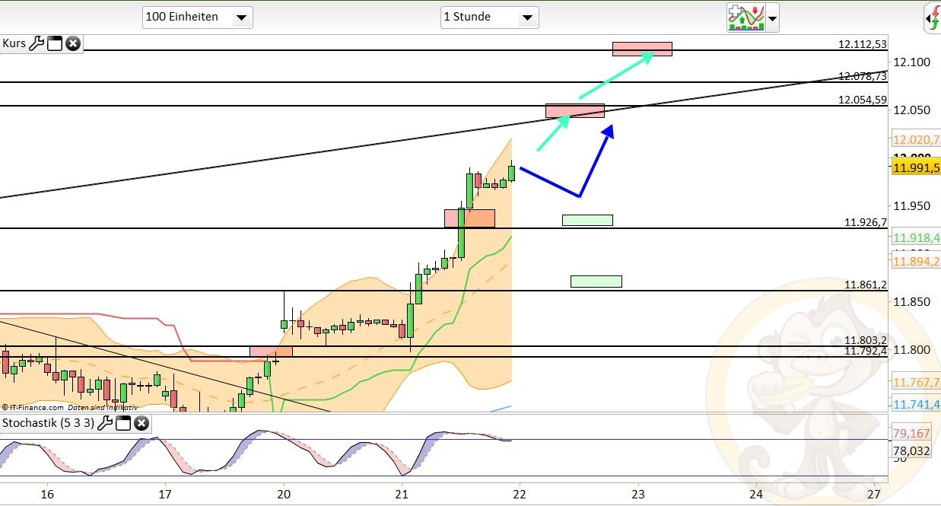
Task: Click date 22 on the time axis
Action: point(520,494)
